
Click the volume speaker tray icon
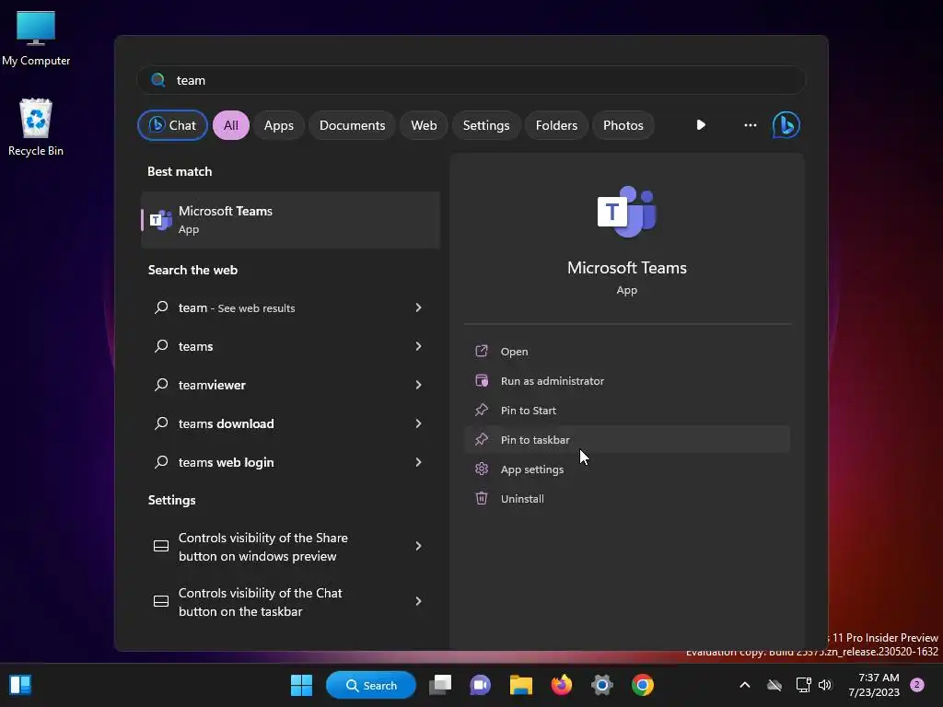(825, 685)
